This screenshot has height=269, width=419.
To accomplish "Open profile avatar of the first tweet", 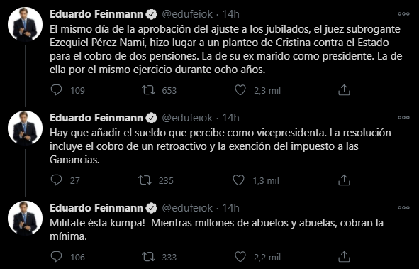I will (x=25, y=24).
